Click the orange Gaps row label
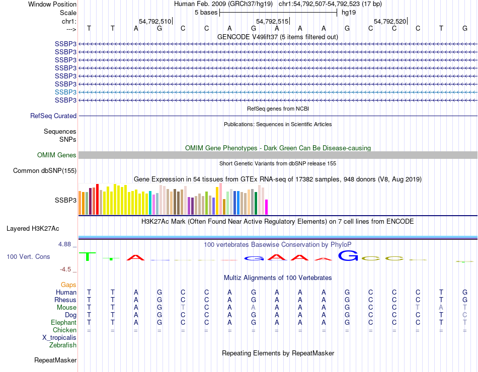Viewport: 478px width, 372px height. [x=68, y=285]
